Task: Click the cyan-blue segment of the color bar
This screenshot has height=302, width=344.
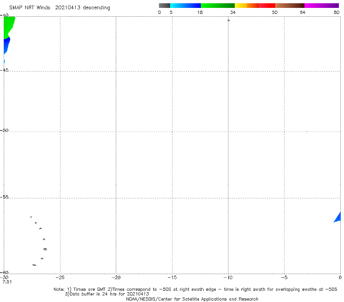Action: click(185, 6)
